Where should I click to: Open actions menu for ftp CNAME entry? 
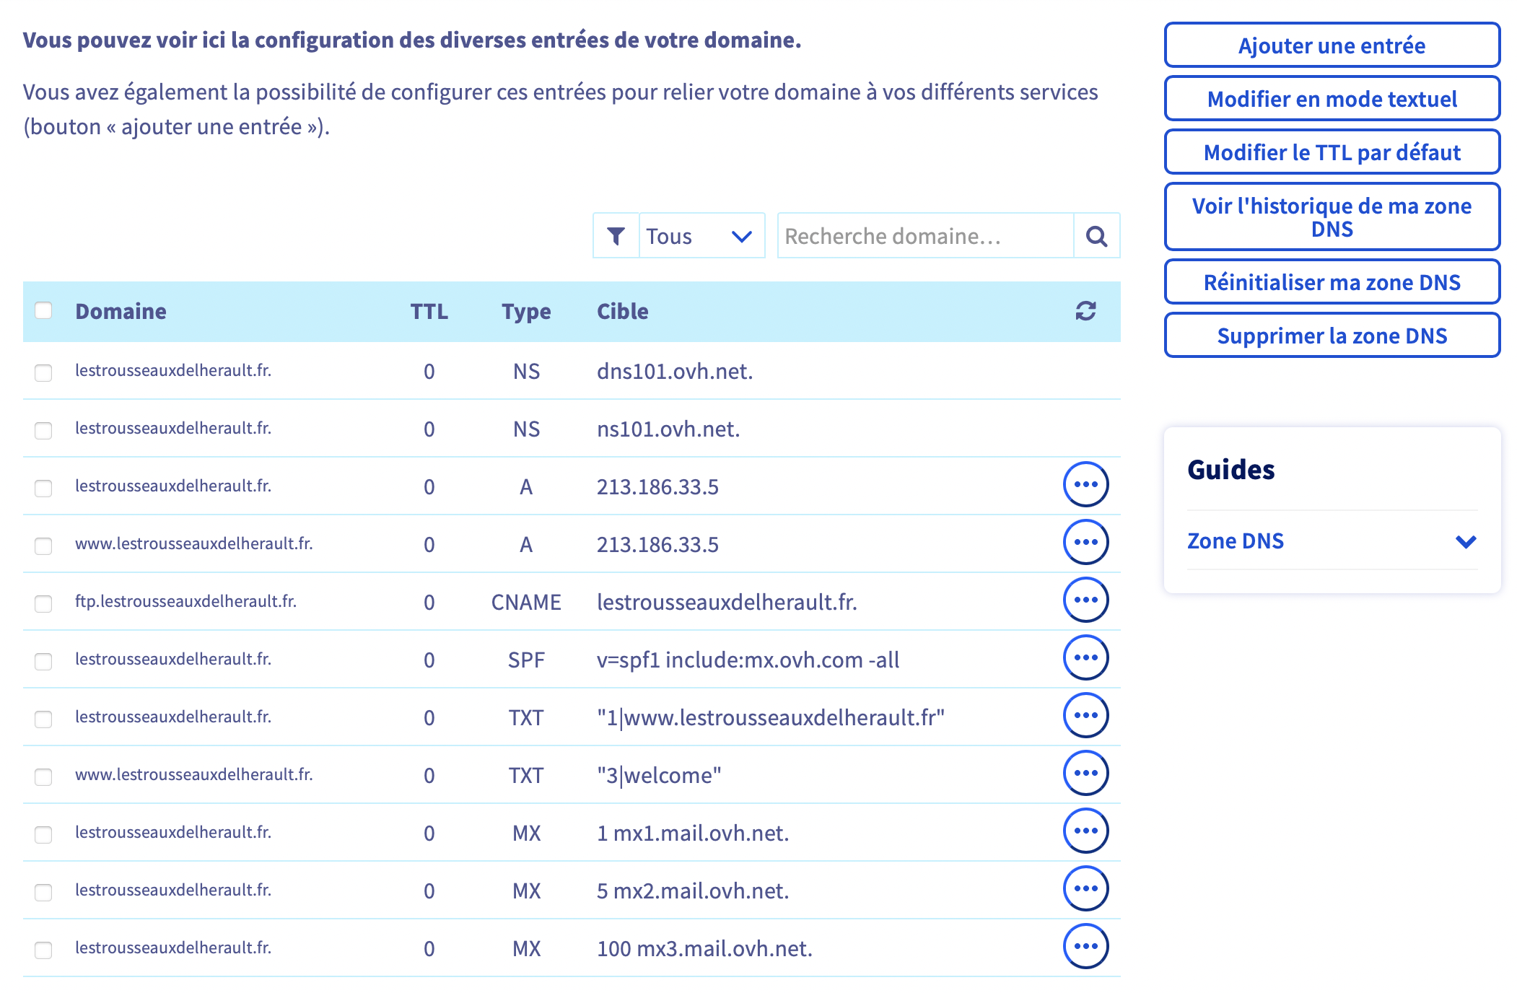tap(1085, 600)
